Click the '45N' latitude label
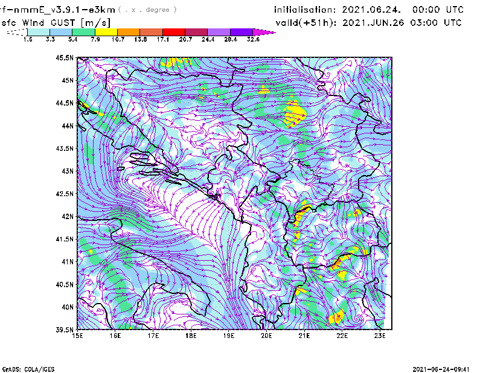The width and height of the screenshot is (483, 373). 68,80
